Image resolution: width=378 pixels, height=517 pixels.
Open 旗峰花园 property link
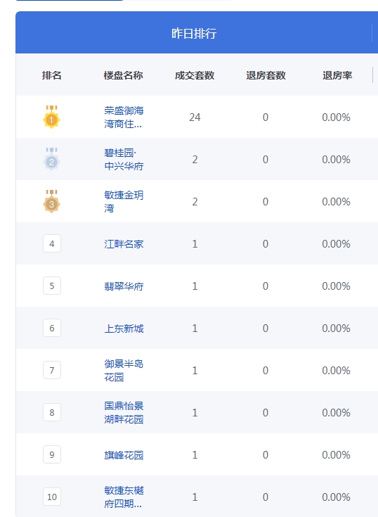tap(124, 455)
